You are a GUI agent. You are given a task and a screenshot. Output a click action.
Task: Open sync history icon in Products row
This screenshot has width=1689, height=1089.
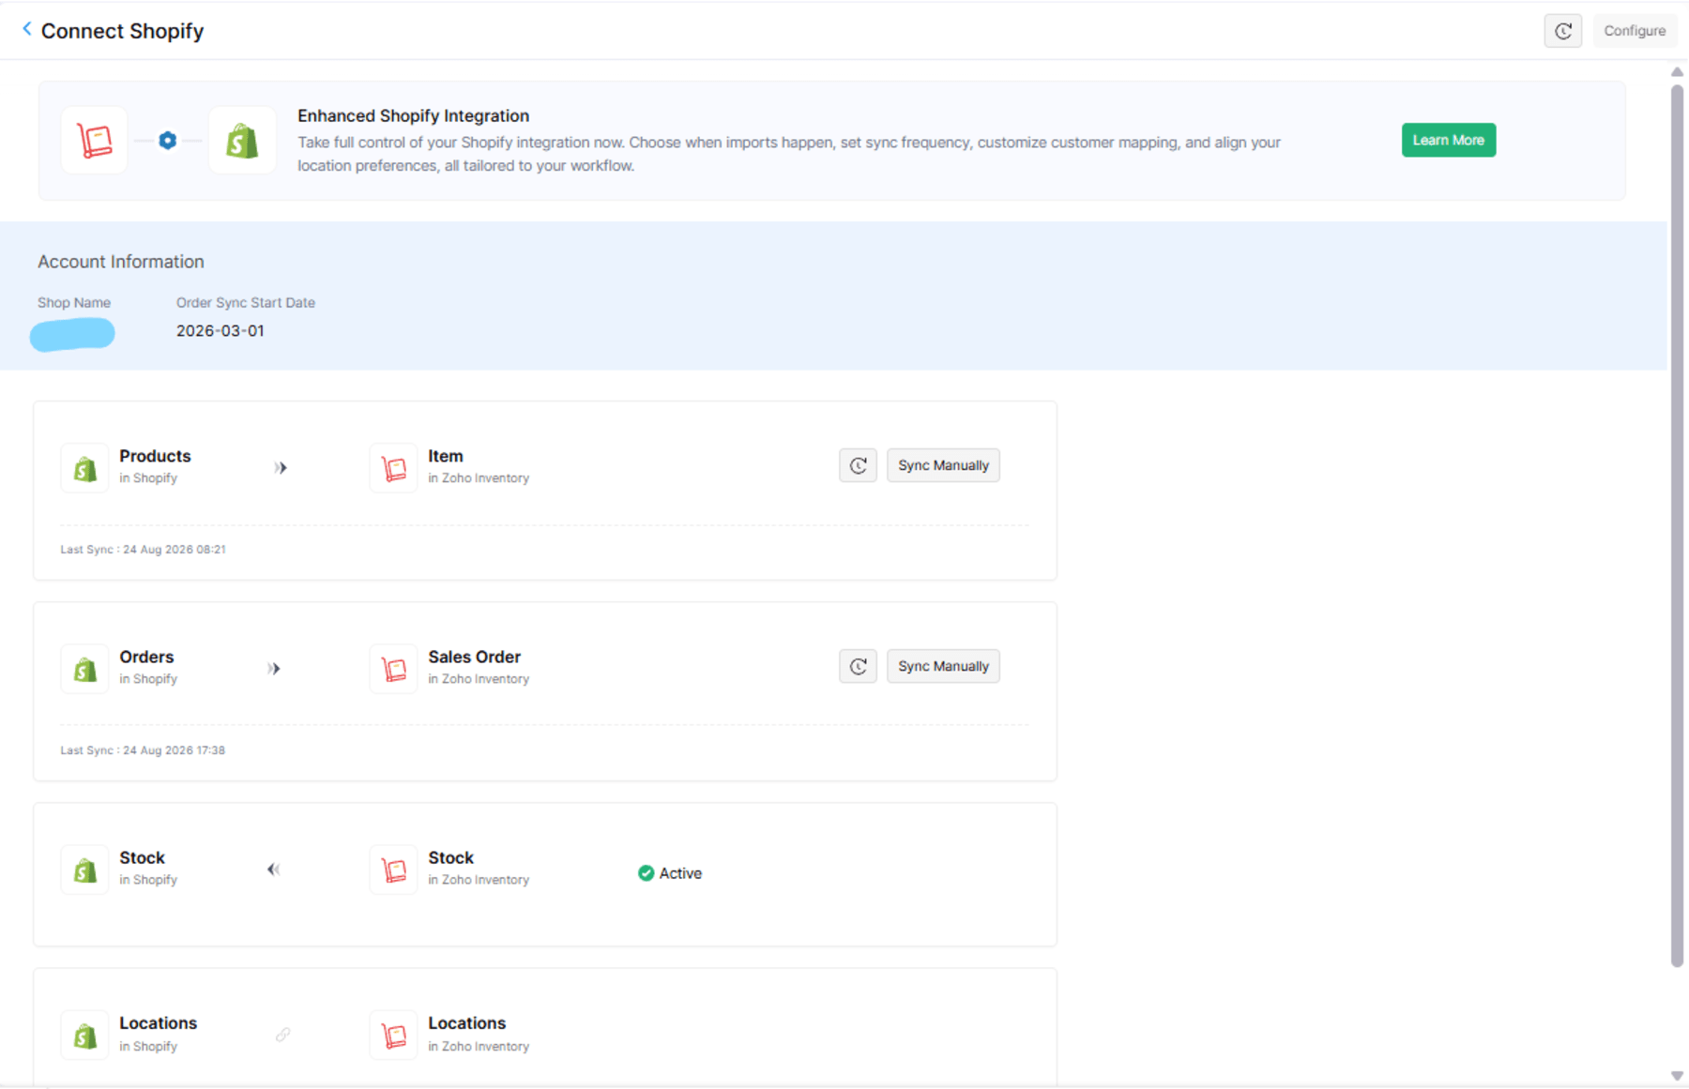tap(858, 465)
